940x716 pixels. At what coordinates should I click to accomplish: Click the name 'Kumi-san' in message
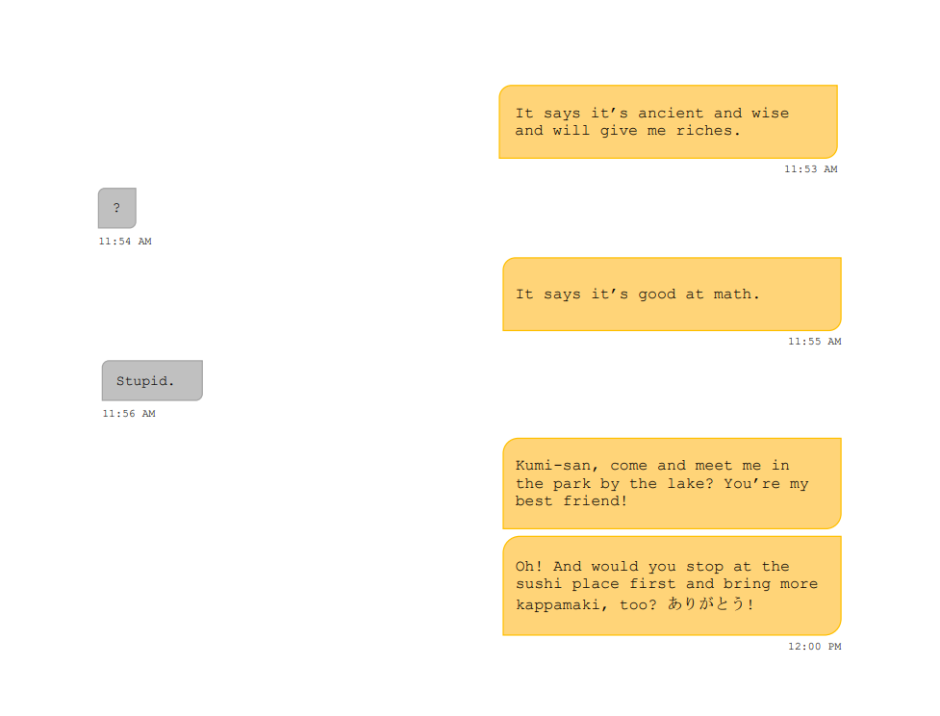coord(552,466)
